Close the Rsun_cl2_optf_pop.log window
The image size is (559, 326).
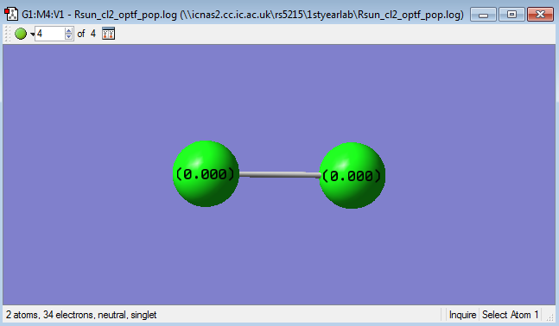[x=540, y=15]
